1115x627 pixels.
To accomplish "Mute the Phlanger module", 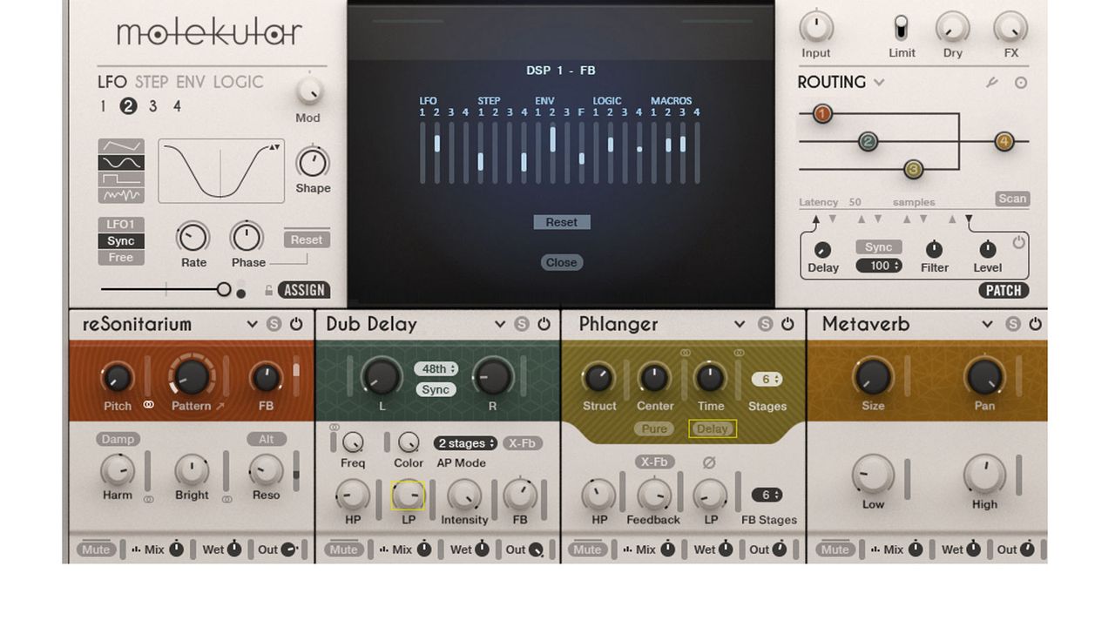I will point(587,549).
